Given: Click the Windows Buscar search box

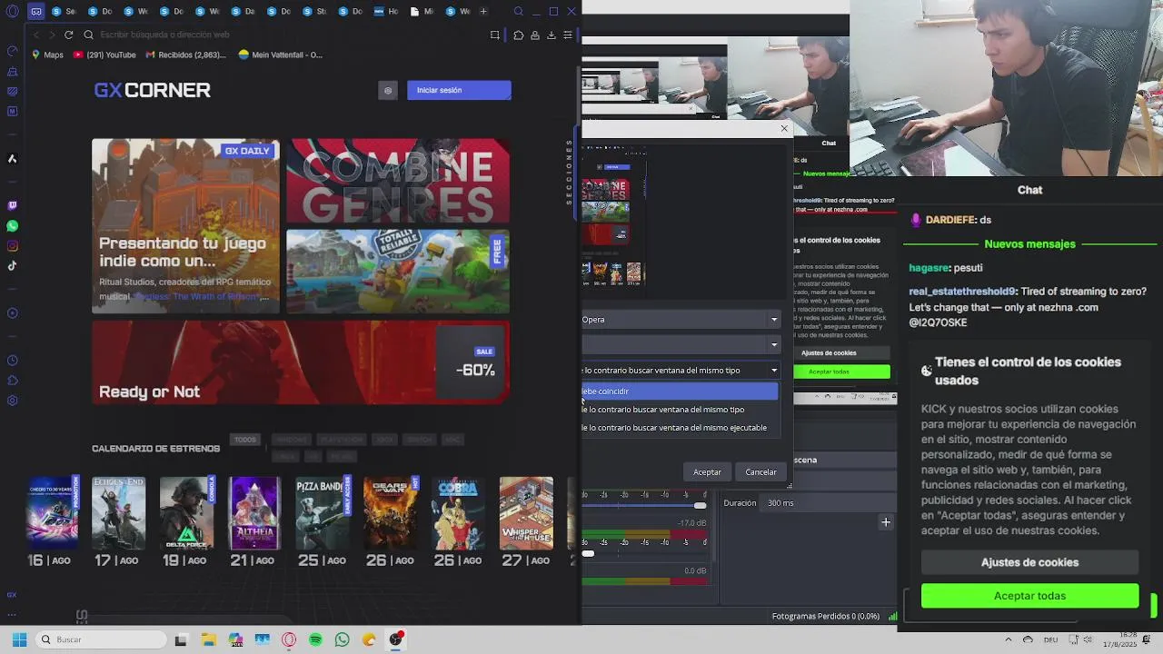Looking at the screenshot, I should pyautogui.click(x=102, y=639).
